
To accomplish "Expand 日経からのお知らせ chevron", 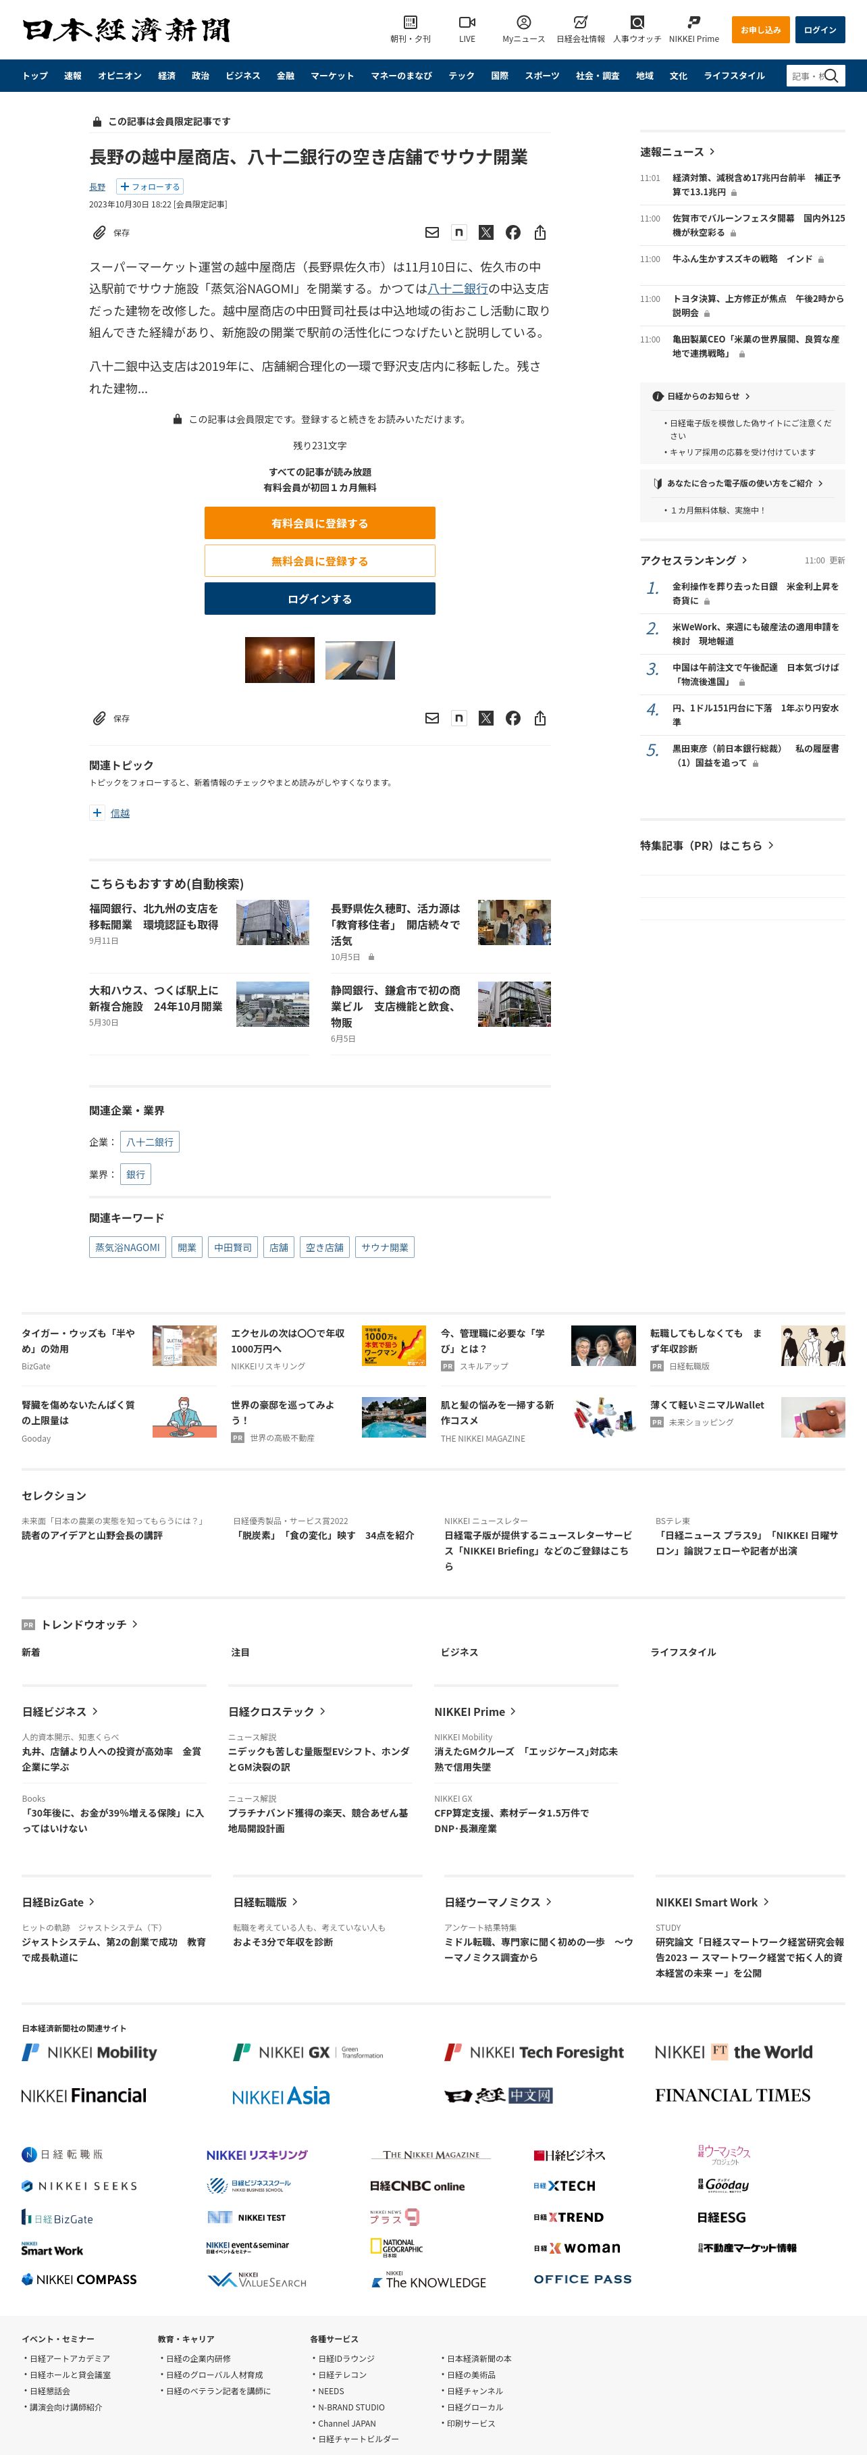I will click(x=748, y=395).
